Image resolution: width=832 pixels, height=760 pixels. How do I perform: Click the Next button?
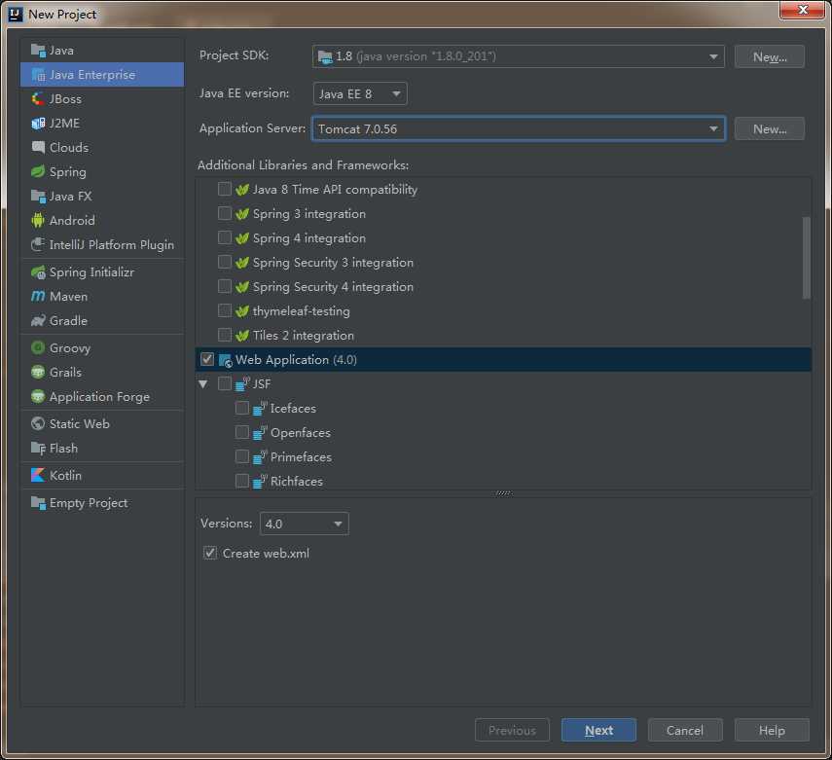598,730
